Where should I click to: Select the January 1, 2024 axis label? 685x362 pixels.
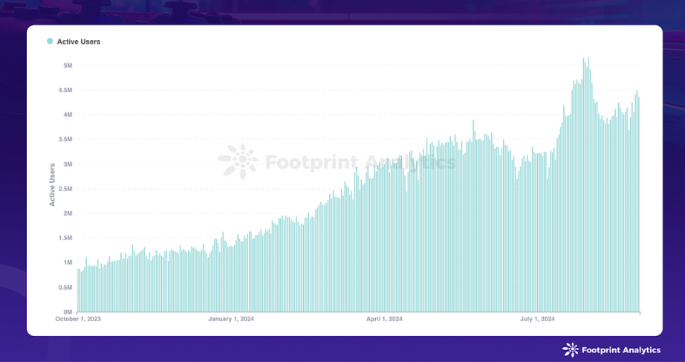click(x=231, y=319)
